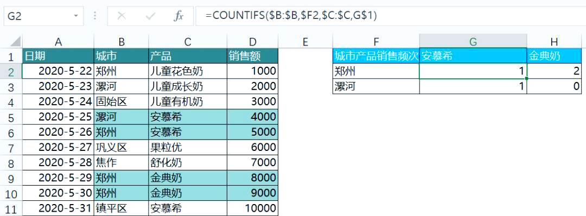Click into the COUNTIFS formula bar text
The width and height of the screenshot is (586, 216).
[291, 16]
